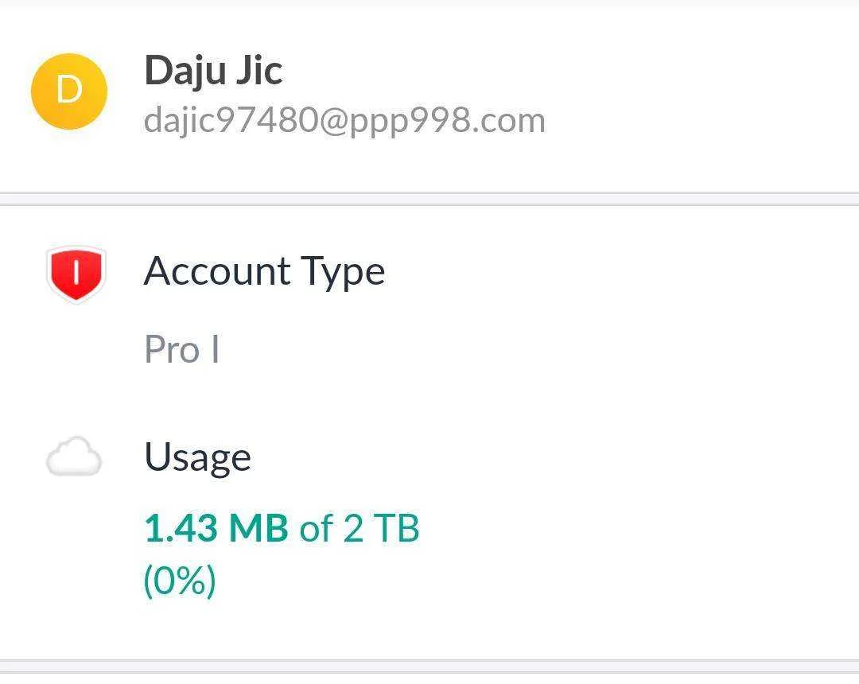
Task: Click the surname Jic in the profile name
Action: (259, 70)
